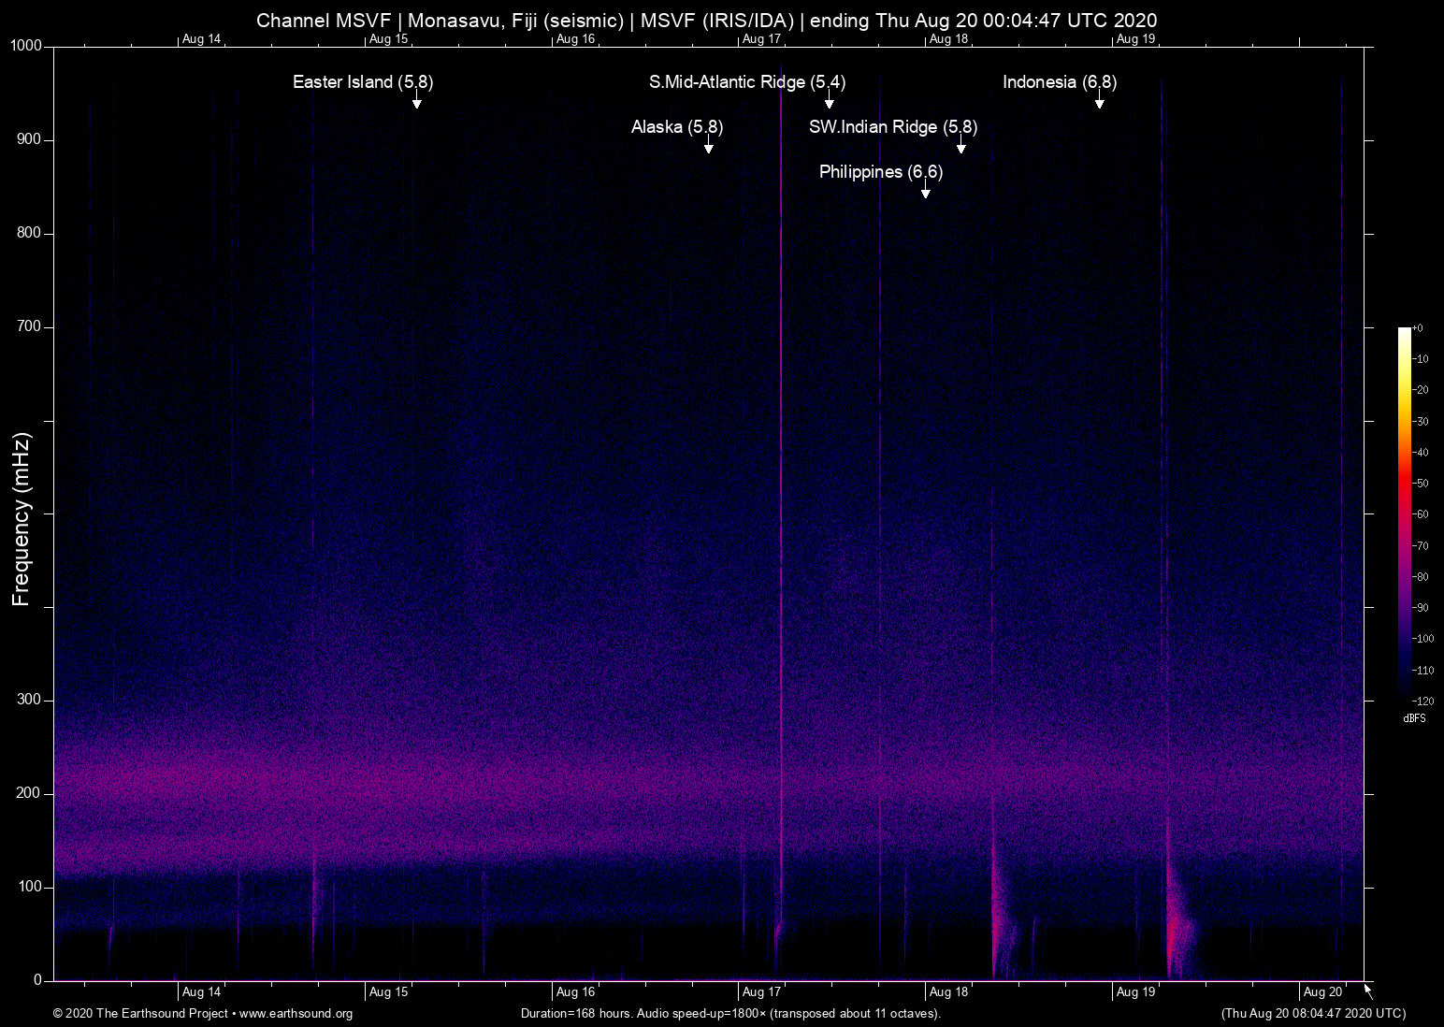Screen dimensions: 1444x1027
Task: Click Aug 14 on the bottom time axis
Action: click(x=202, y=992)
